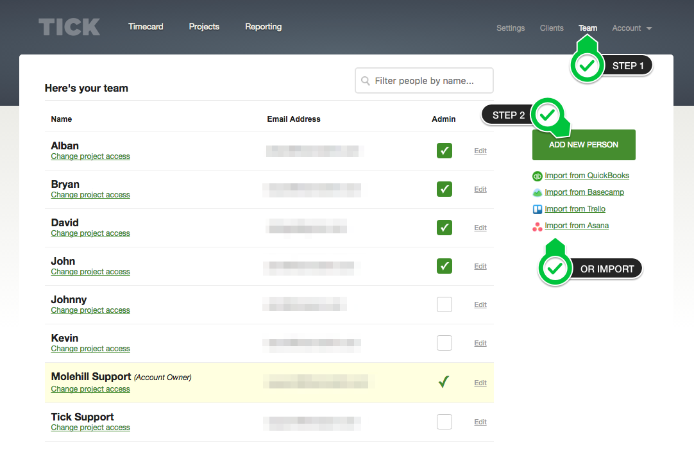Click the Trello import icon
This screenshot has width=694, height=466.
tap(537, 209)
